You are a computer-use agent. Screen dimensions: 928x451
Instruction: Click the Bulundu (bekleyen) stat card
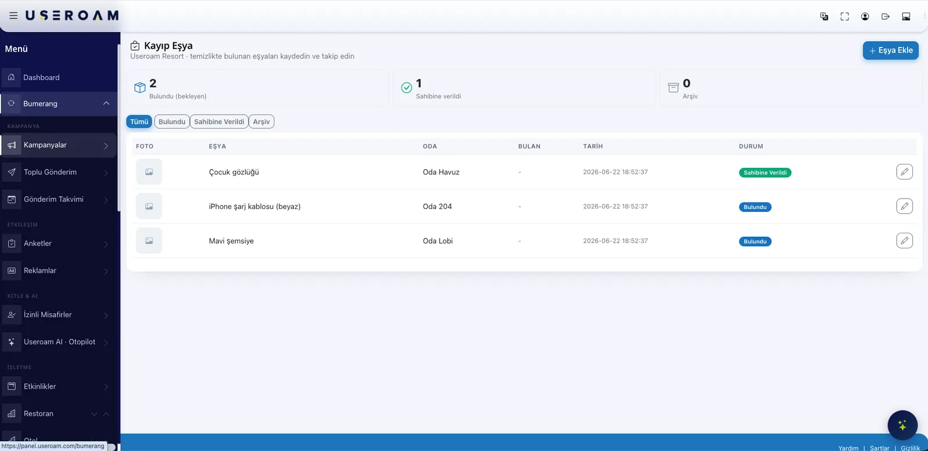tap(258, 88)
